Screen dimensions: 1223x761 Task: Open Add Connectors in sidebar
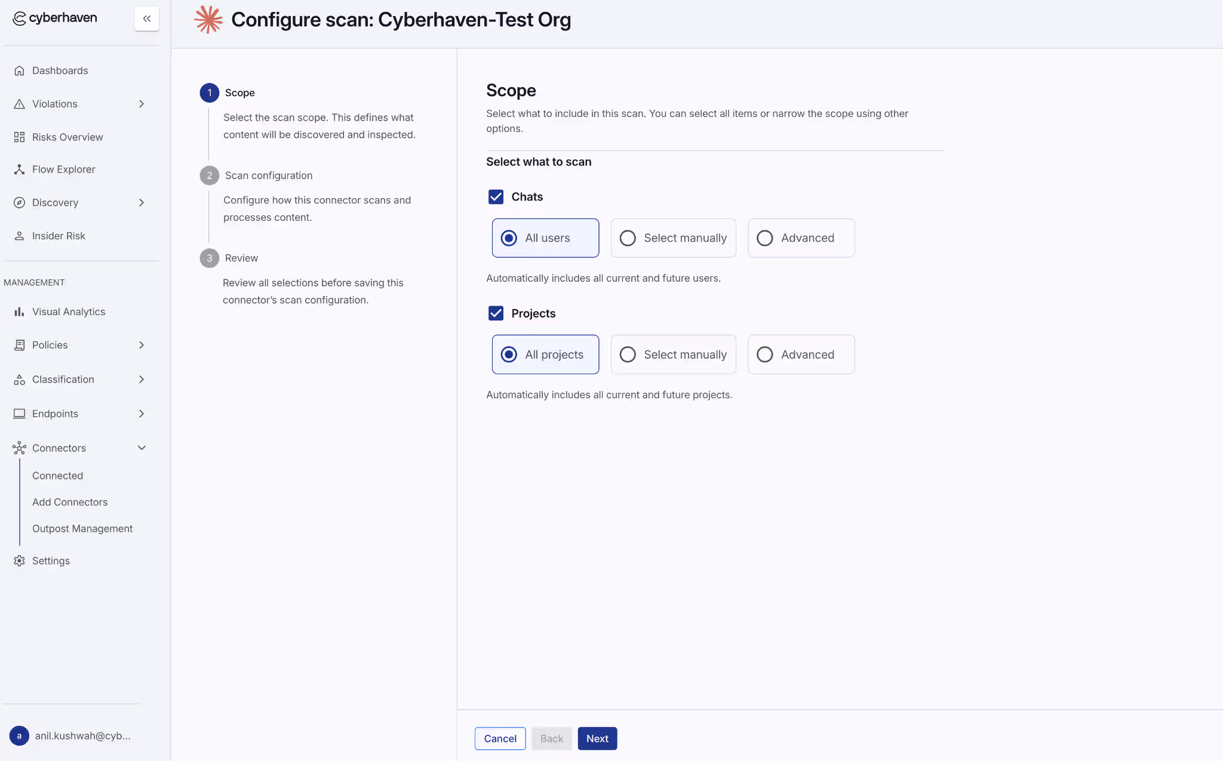70,502
